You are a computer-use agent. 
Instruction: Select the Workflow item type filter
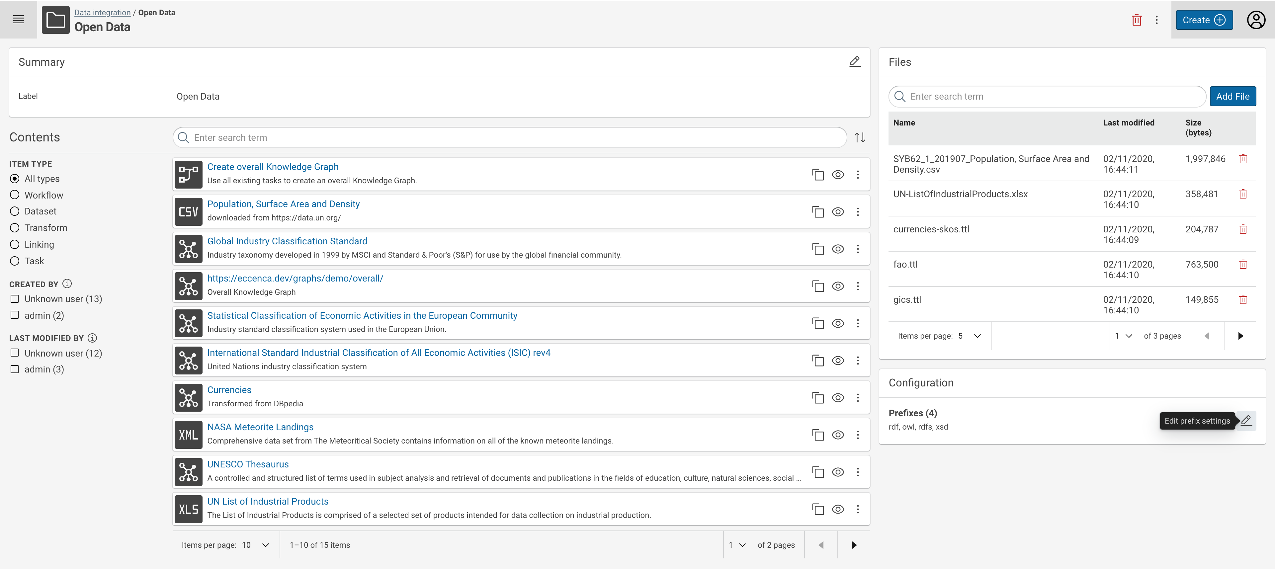tap(14, 195)
